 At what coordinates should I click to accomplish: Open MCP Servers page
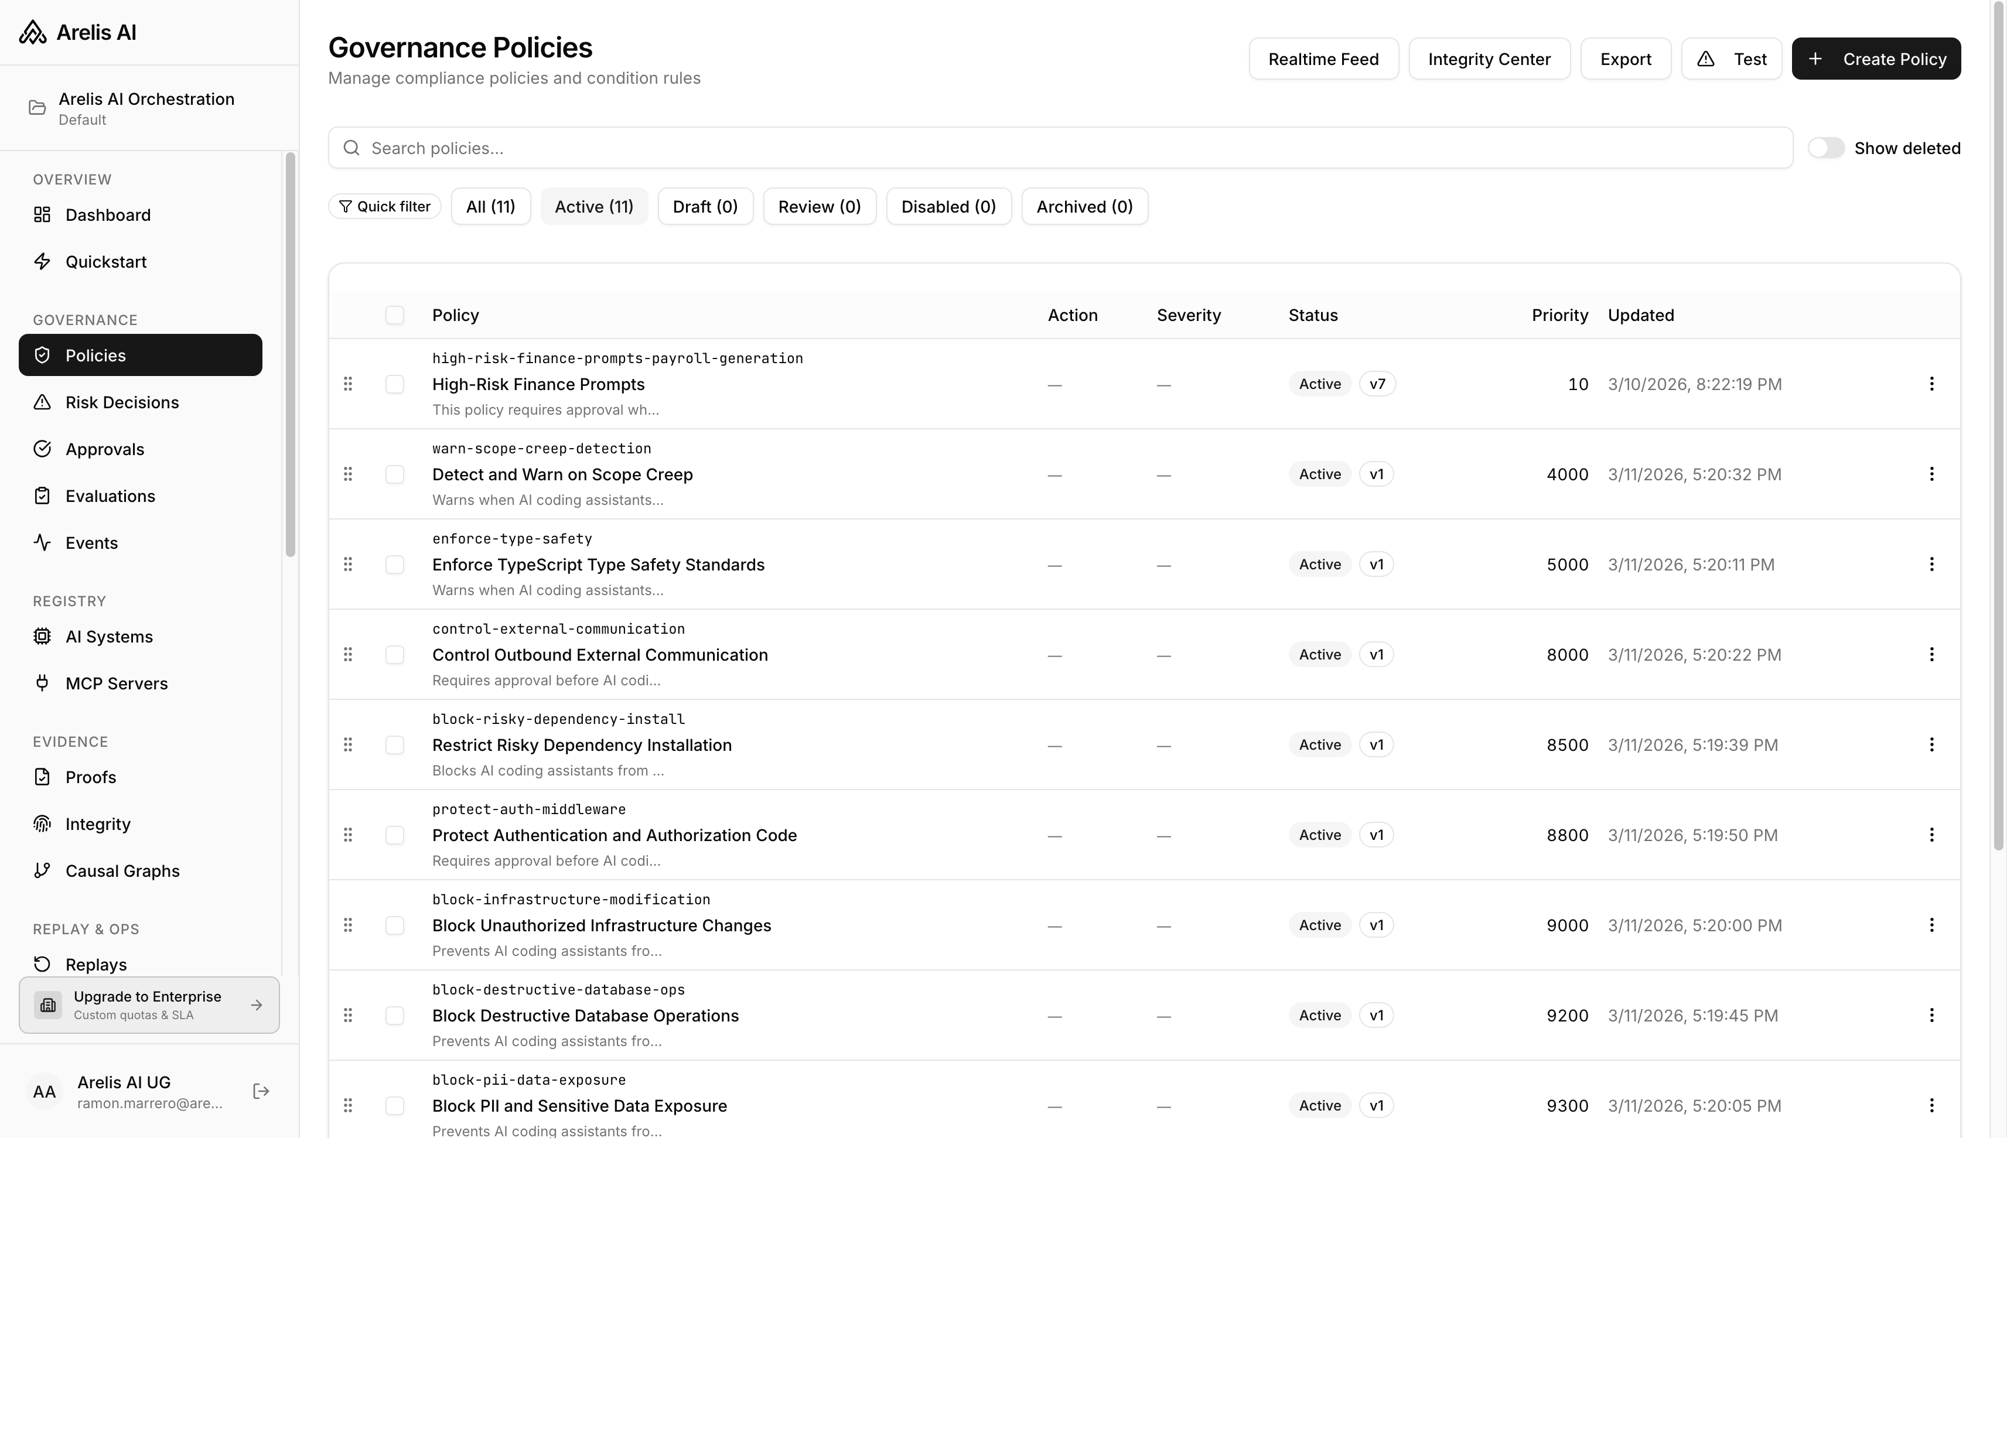(116, 683)
